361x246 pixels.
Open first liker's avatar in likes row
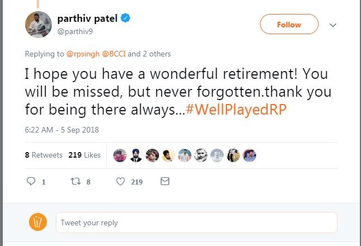tap(120, 155)
